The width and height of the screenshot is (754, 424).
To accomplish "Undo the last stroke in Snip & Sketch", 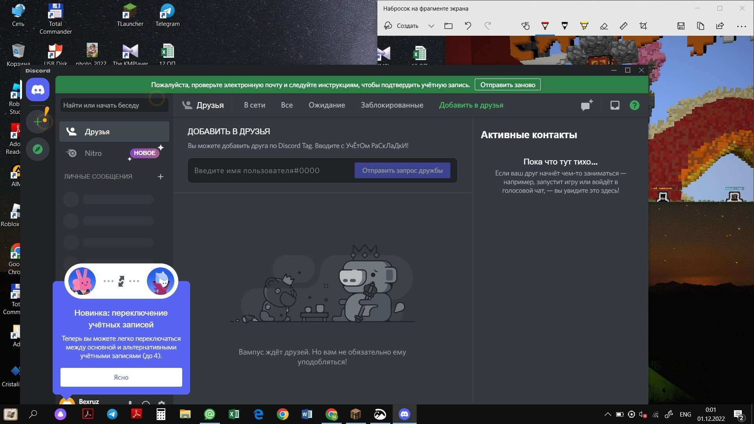I will coord(468,26).
